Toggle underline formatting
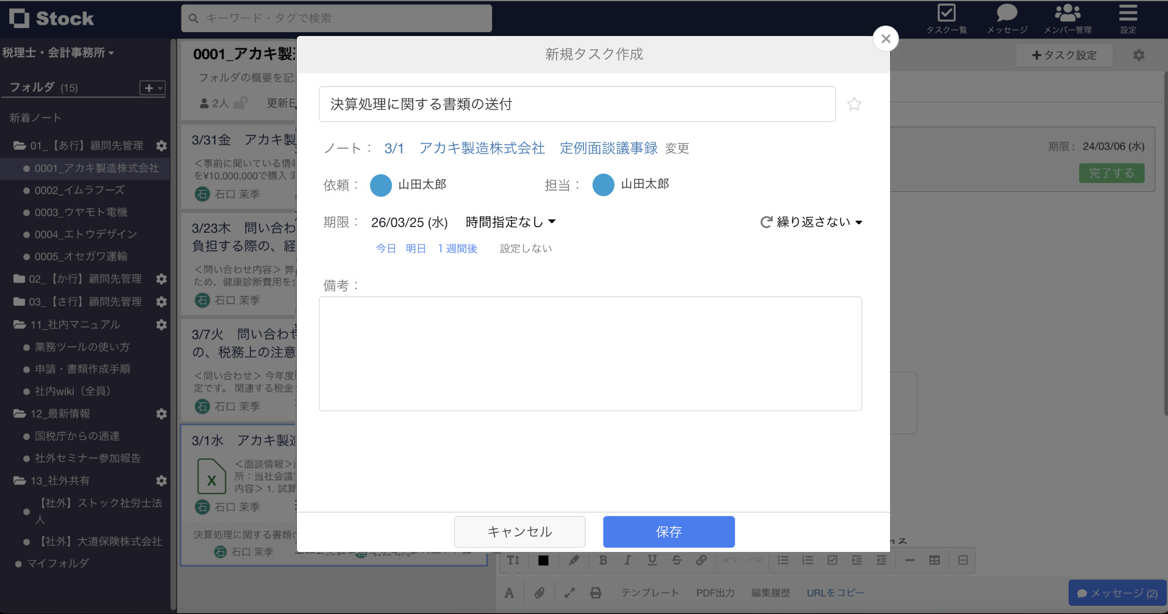Viewport: 1168px width, 614px height. 652,560
